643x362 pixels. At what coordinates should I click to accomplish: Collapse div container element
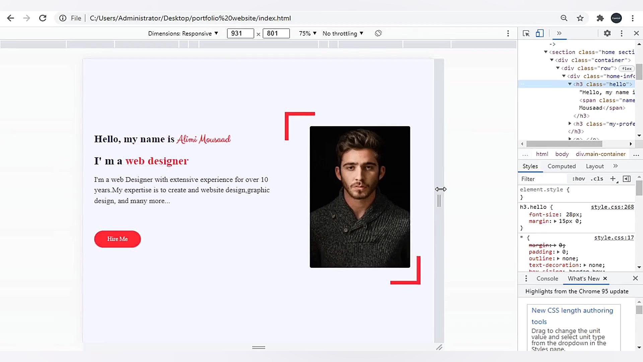pos(552,60)
